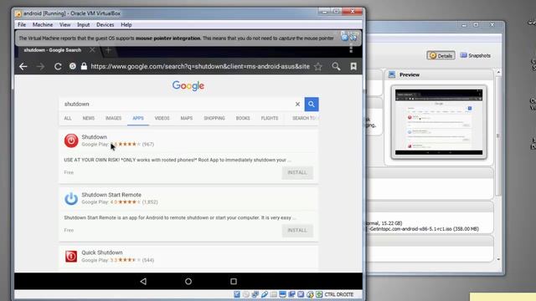Click Snapshots in VirtualBox Manager
The height and width of the screenshot is (301, 536).
point(476,56)
